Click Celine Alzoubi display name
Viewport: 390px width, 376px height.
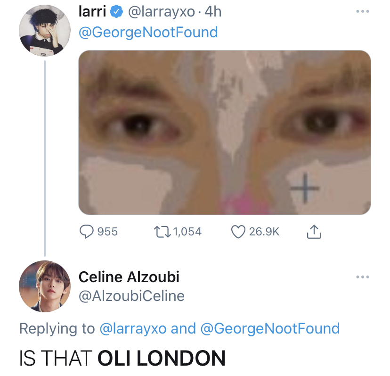(129, 277)
